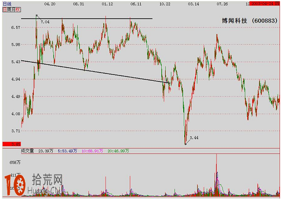
Task: Click the red 2003-04-24 date box
Action: [x=264, y=3]
